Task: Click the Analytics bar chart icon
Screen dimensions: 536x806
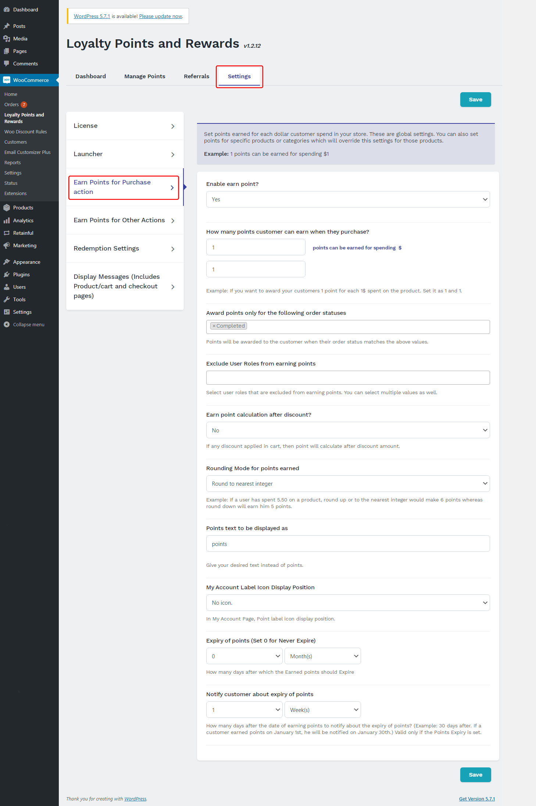Action: [x=7, y=220]
